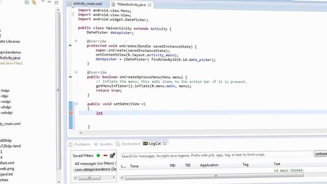Click the LogCat search messages field
This screenshot has width=327, height=184.
click(x=217, y=155)
